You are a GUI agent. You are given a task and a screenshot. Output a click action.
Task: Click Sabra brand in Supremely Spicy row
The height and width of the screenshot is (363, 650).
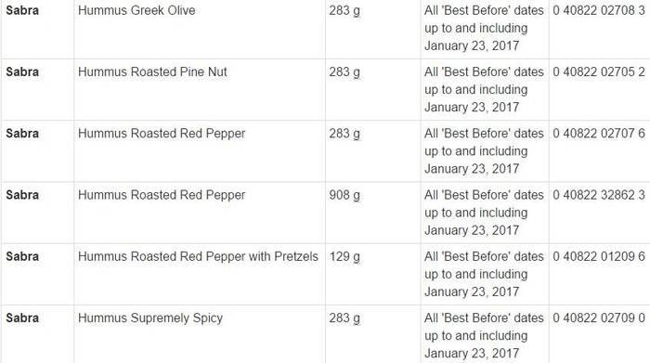pyautogui.click(x=22, y=318)
